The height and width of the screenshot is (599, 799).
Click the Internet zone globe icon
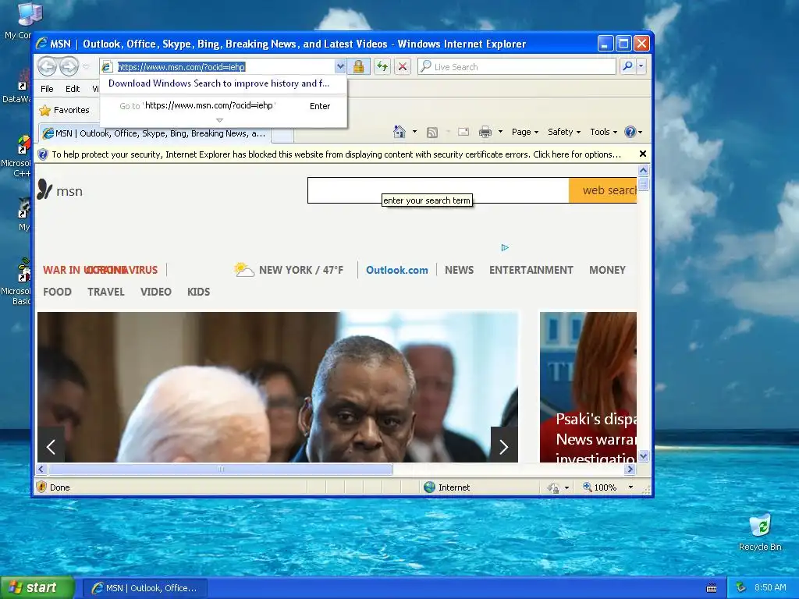pos(430,487)
